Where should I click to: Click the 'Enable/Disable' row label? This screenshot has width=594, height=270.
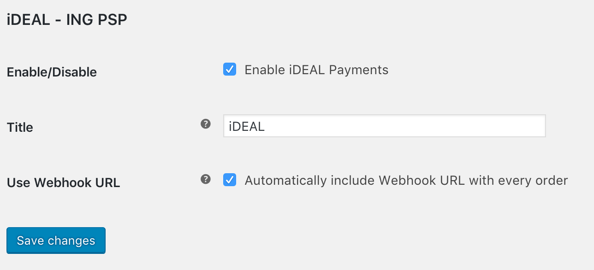pos(52,72)
